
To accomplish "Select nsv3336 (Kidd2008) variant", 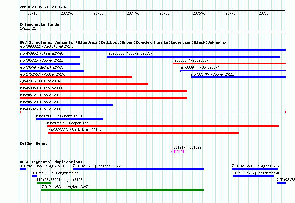I will (x=229, y=64).
